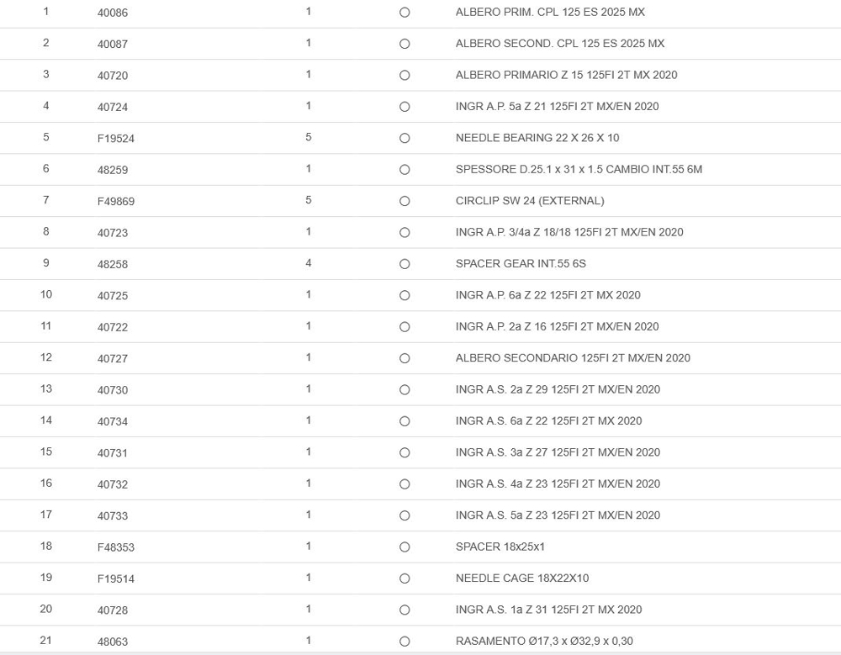Select radio button for NEEDLE BEARING 22 X 26 X 10
Screen dimensions: 841x655
coord(405,138)
